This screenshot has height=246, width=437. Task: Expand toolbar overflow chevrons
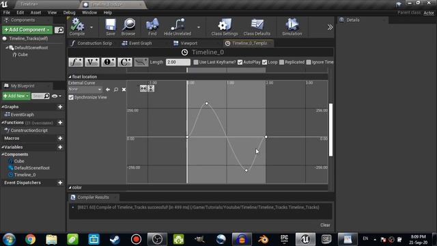pos(330,27)
